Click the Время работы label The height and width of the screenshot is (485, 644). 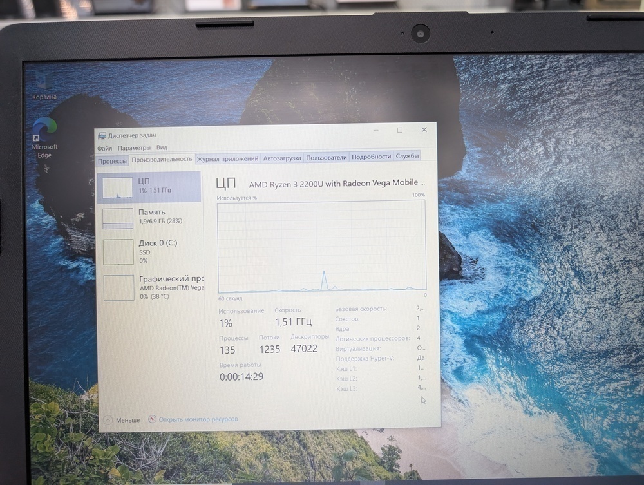tap(240, 365)
